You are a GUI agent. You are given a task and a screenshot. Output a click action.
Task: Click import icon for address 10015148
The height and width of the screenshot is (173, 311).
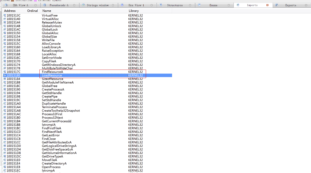(x=5, y=26)
